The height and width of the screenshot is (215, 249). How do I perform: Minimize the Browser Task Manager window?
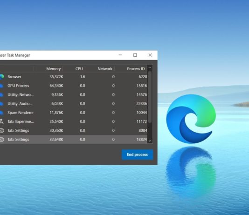tap(120, 55)
